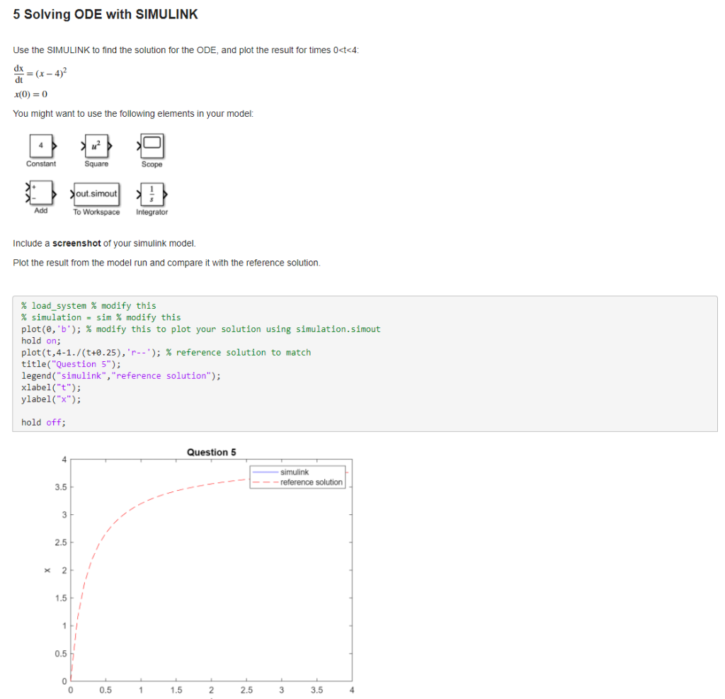725x699 pixels.
Task: Click the y-axis tick label 3.5
Action: point(61,487)
